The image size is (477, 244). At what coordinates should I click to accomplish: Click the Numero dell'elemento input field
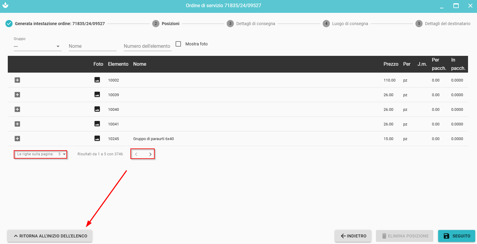(x=147, y=46)
